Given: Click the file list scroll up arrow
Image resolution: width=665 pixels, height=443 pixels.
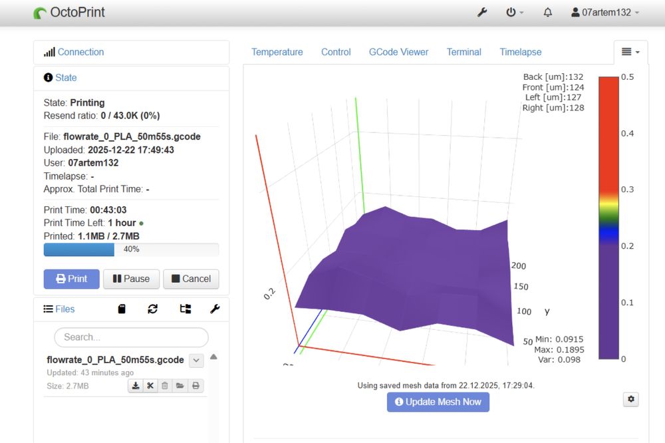Looking at the screenshot, I should (x=213, y=357).
